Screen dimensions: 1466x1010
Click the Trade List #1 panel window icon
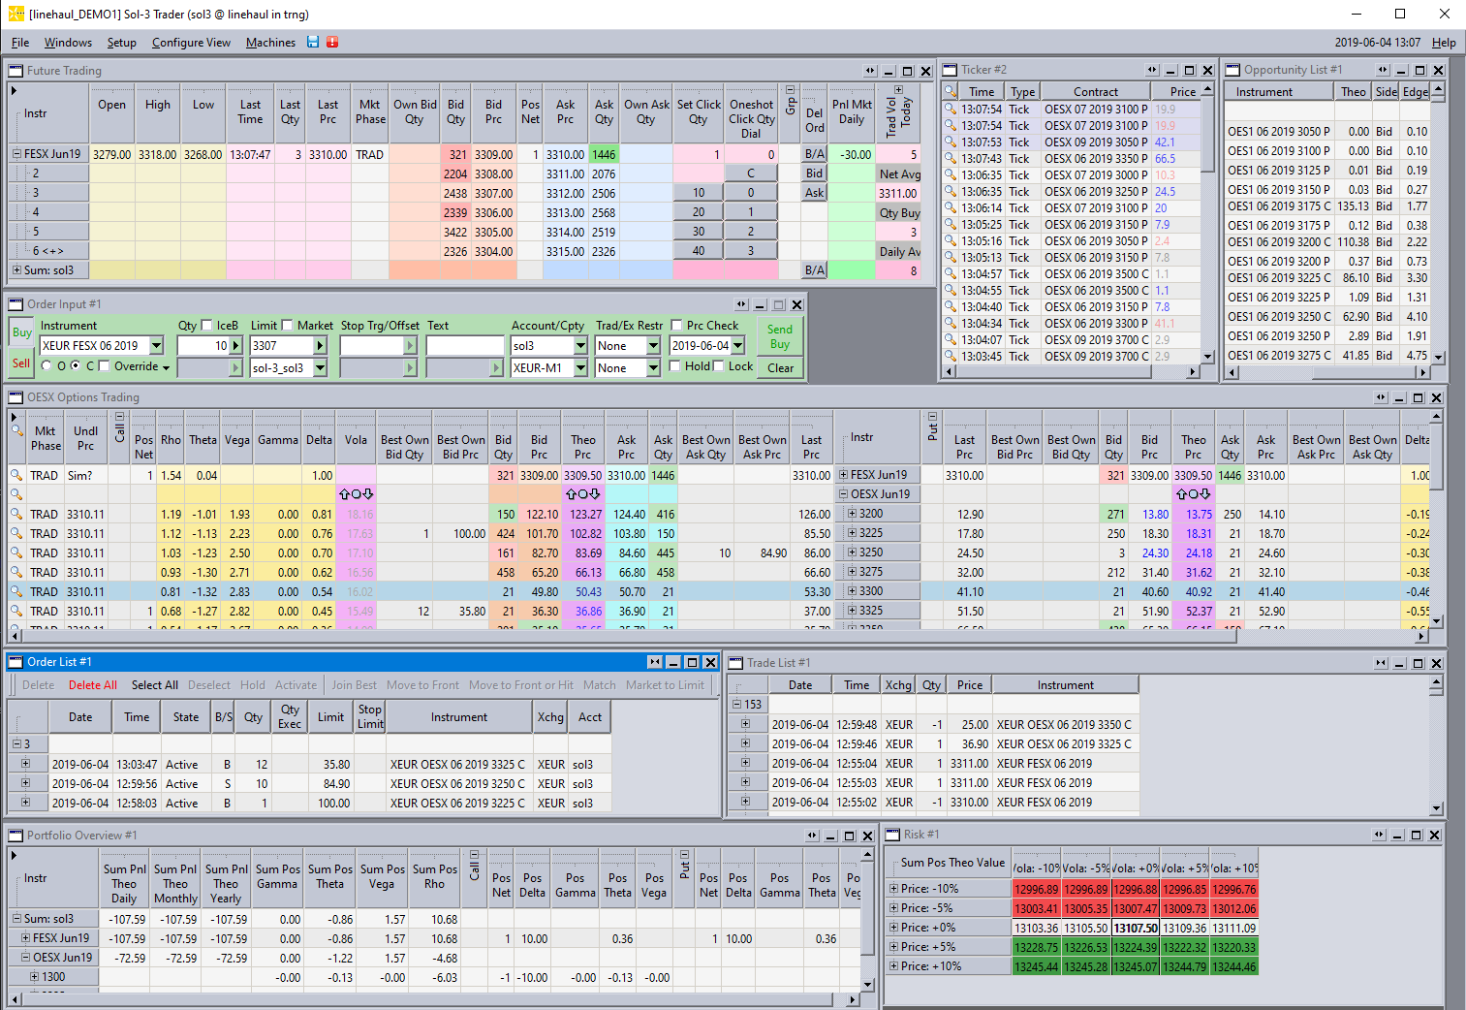click(735, 663)
